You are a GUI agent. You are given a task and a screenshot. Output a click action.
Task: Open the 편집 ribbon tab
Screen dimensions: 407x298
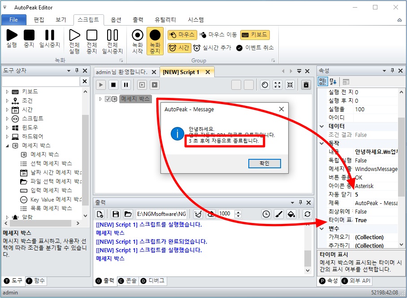tap(39, 20)
